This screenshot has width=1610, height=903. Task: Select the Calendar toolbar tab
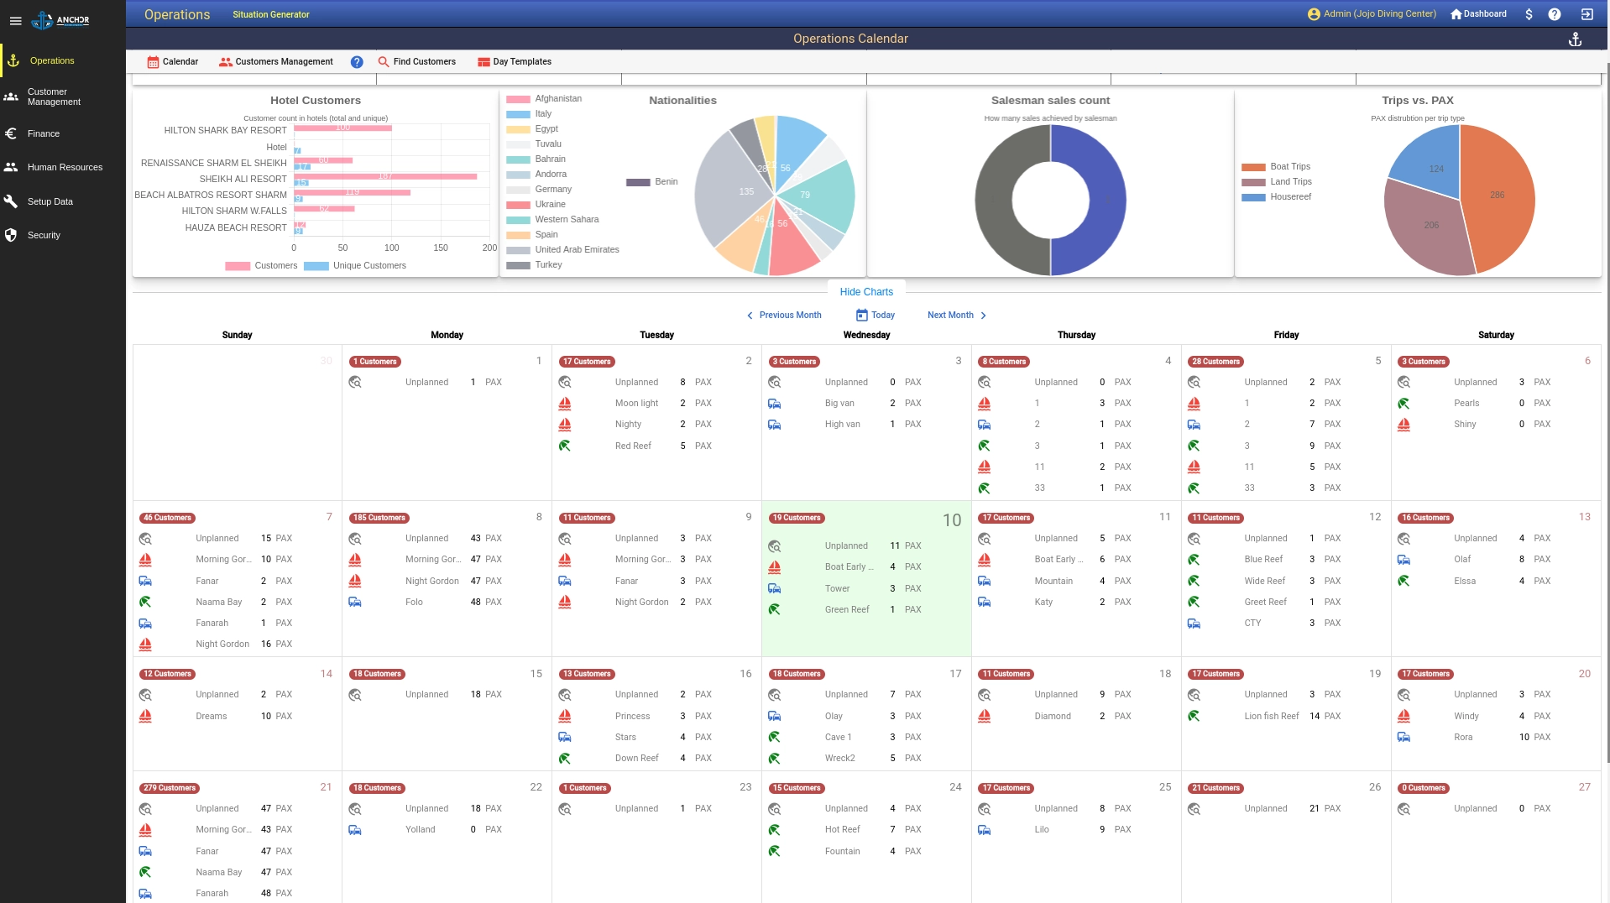172,61
